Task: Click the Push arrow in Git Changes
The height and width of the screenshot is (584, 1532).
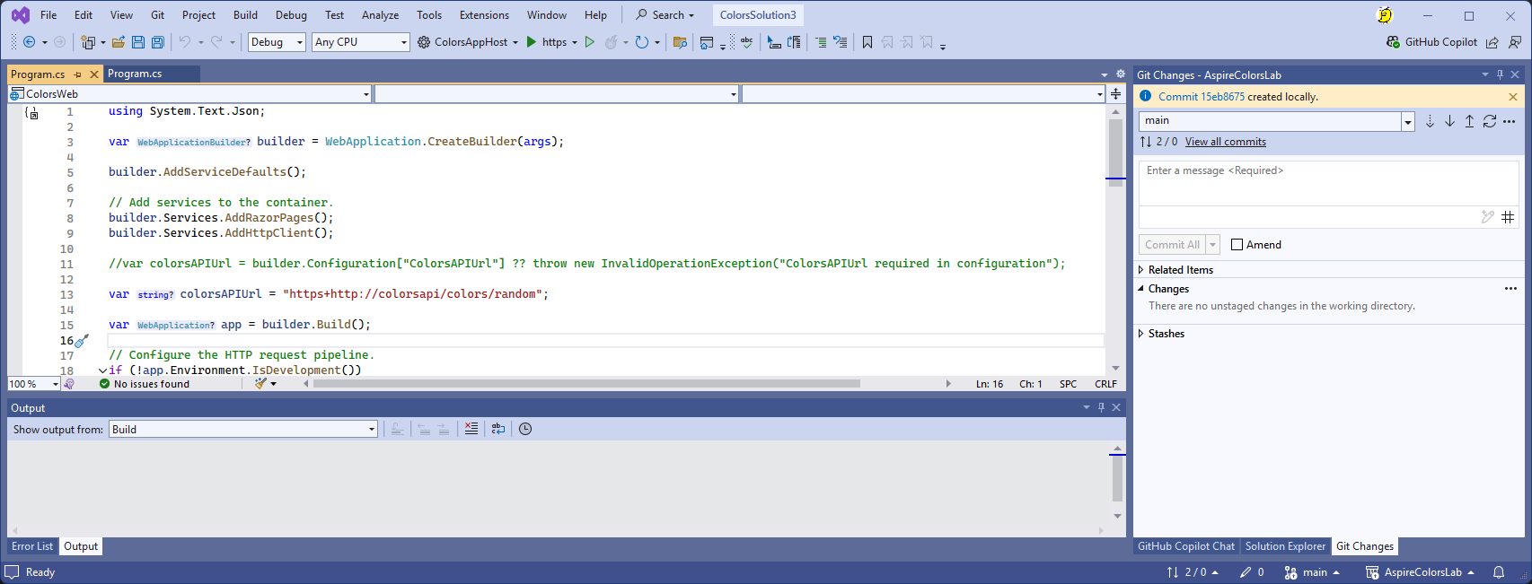Action: point(1469,121)
